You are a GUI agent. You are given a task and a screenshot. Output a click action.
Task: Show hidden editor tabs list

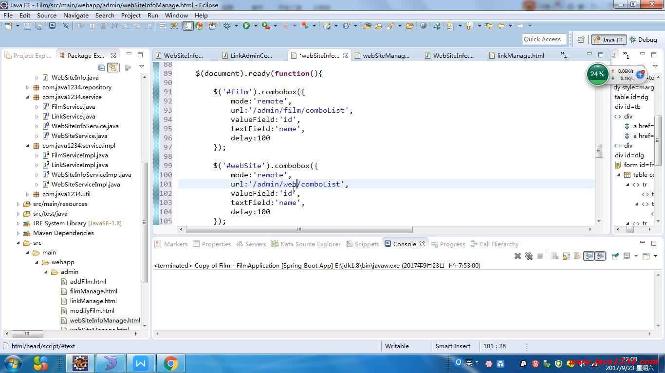point(563,55)
